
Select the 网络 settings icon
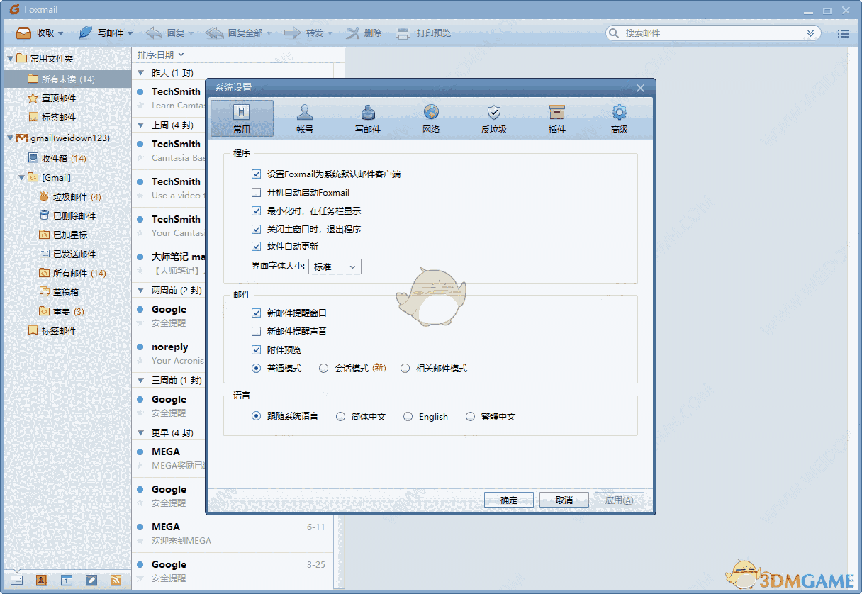click(x=430, y=118)
